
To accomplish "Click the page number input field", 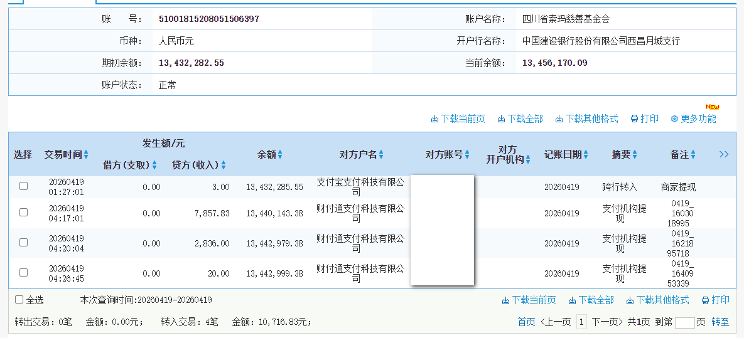I will [x=684, y=323].
